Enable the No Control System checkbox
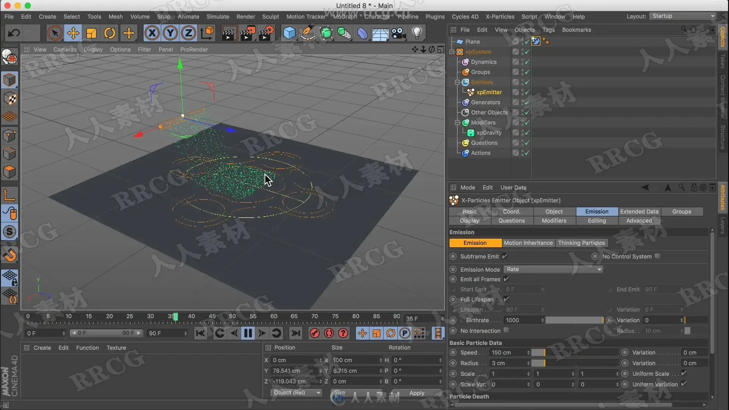The image size is (729, 410). point(658,256)
